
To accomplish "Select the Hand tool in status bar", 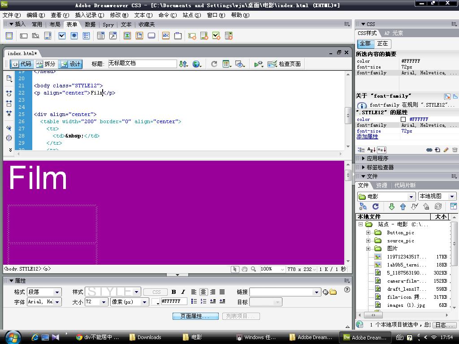I will tap(244, 269).
